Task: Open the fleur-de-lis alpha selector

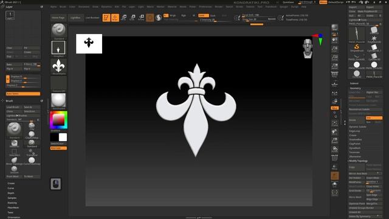Action: tap(58, 66)
